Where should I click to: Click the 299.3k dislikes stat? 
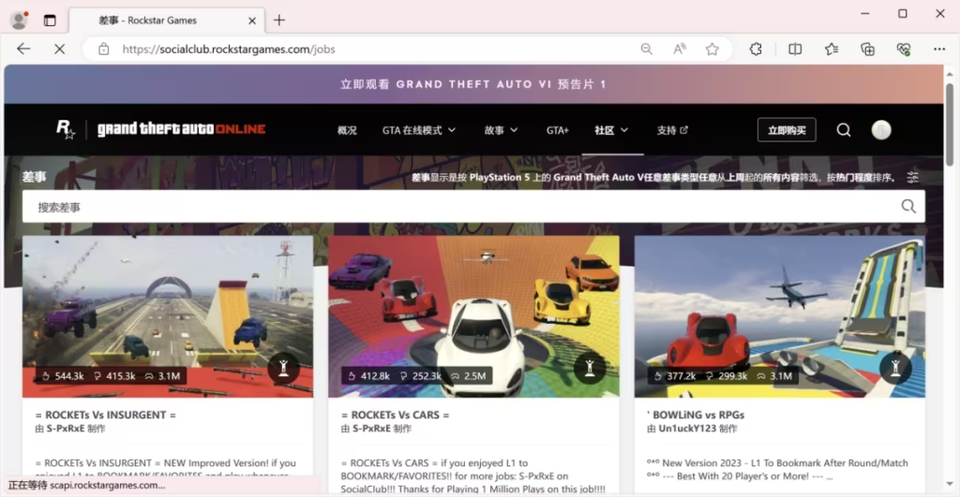[727, 376]
